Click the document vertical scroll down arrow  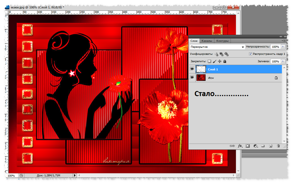coord(238,171)
